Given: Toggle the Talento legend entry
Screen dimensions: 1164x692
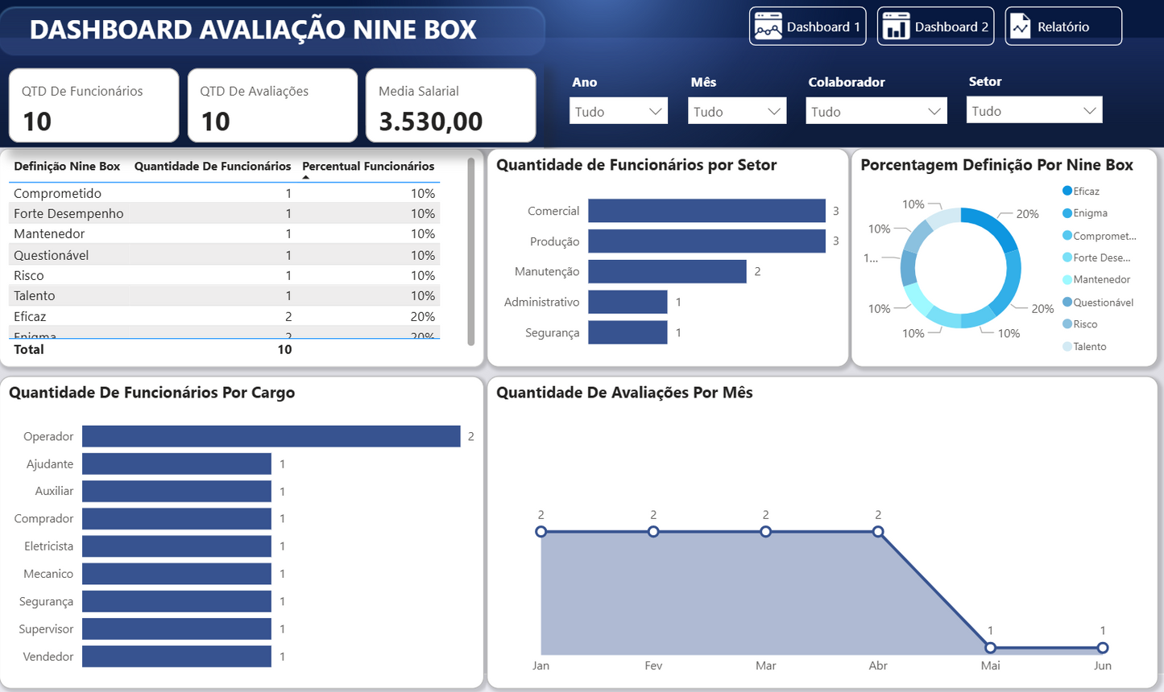Looking at the screenshot, I should pos(1088,346).
